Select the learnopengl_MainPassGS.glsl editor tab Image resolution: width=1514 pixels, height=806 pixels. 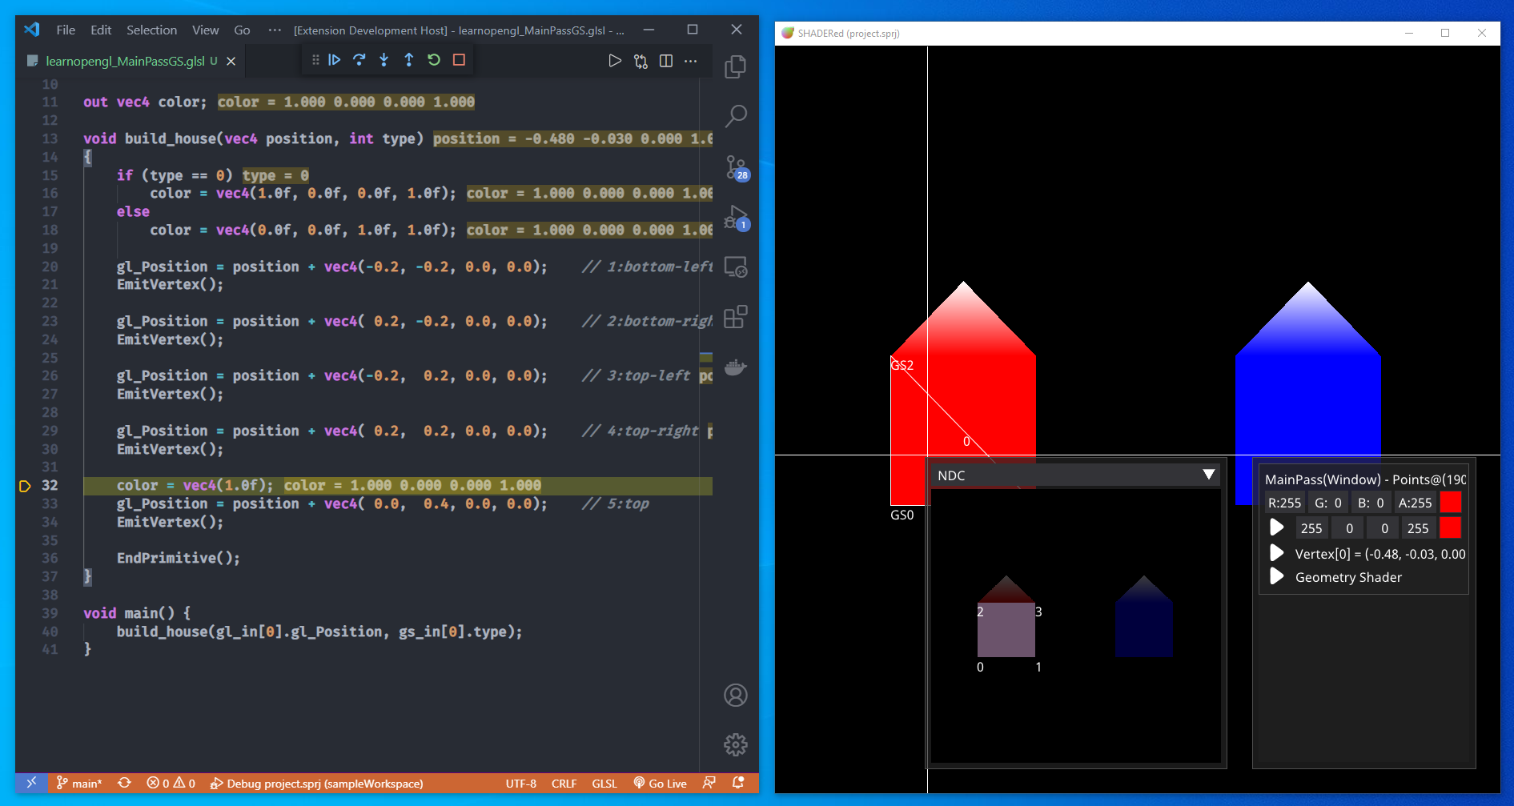tap(120, 60)
